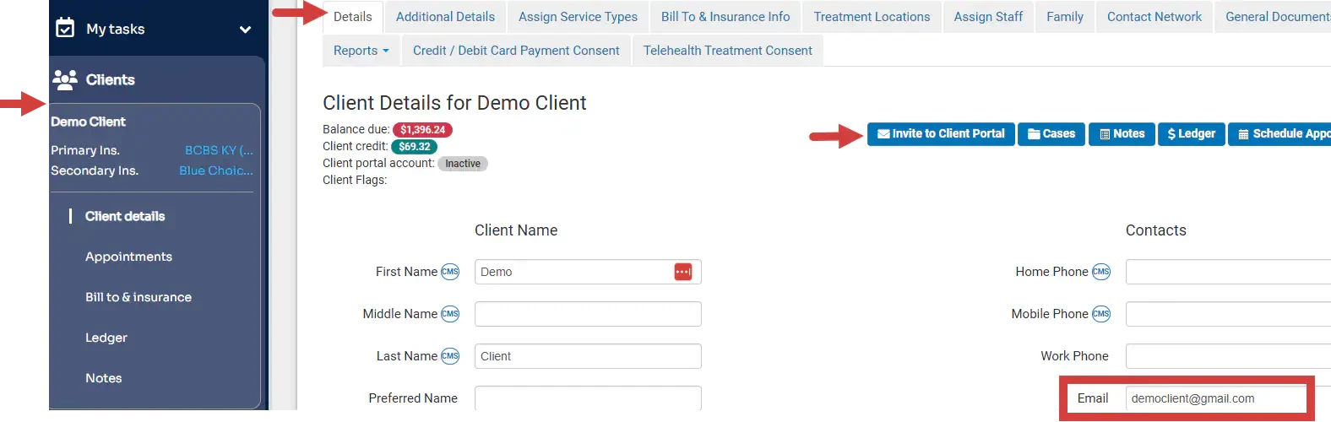Click the Cases button

point(1051,134)
